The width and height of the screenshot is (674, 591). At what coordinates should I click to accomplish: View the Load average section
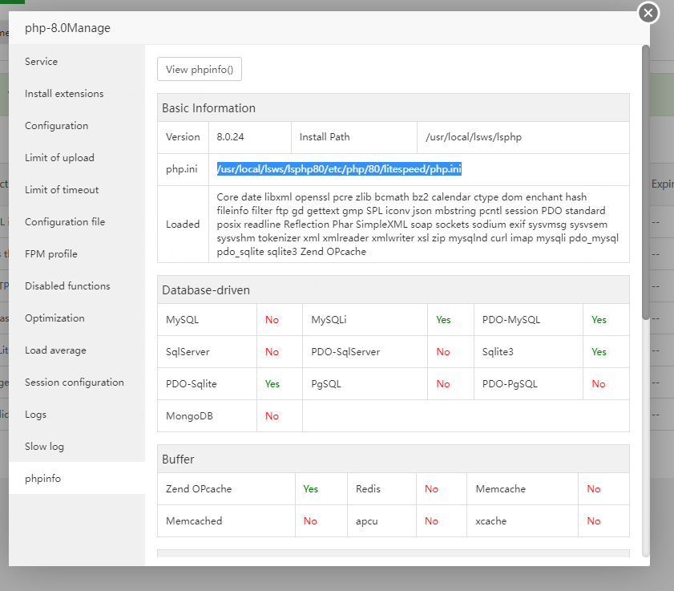click(x=55, y=350)
